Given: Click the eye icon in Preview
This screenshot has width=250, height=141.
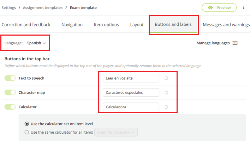Looking at the screenshot, I should 210,8.
